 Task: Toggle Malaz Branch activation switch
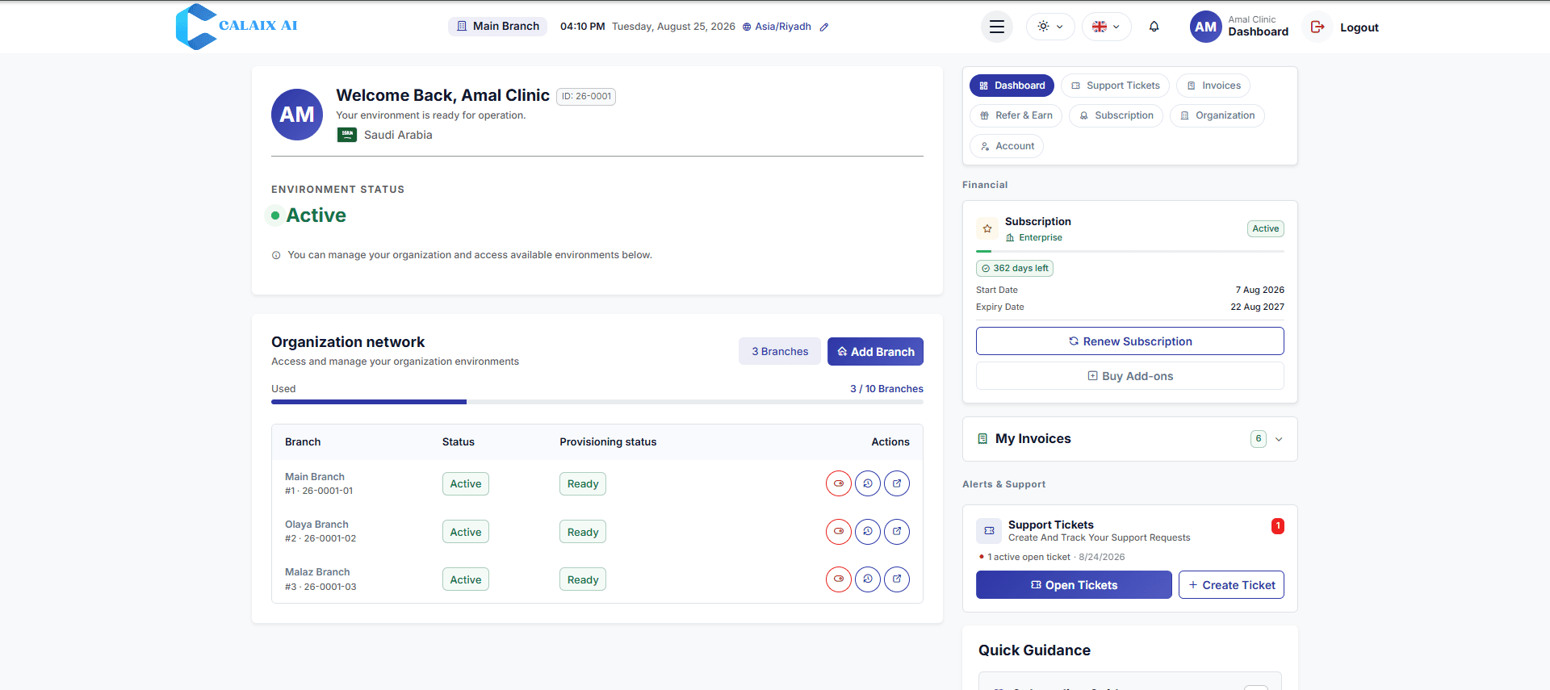839,579
